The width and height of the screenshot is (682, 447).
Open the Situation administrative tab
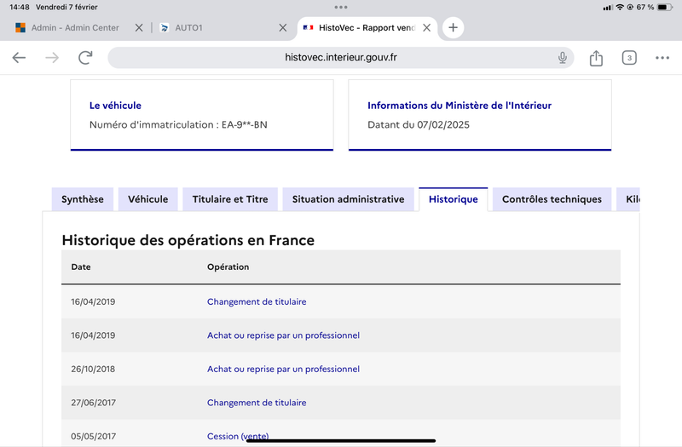pyautogui.click(x=348, y=199)
